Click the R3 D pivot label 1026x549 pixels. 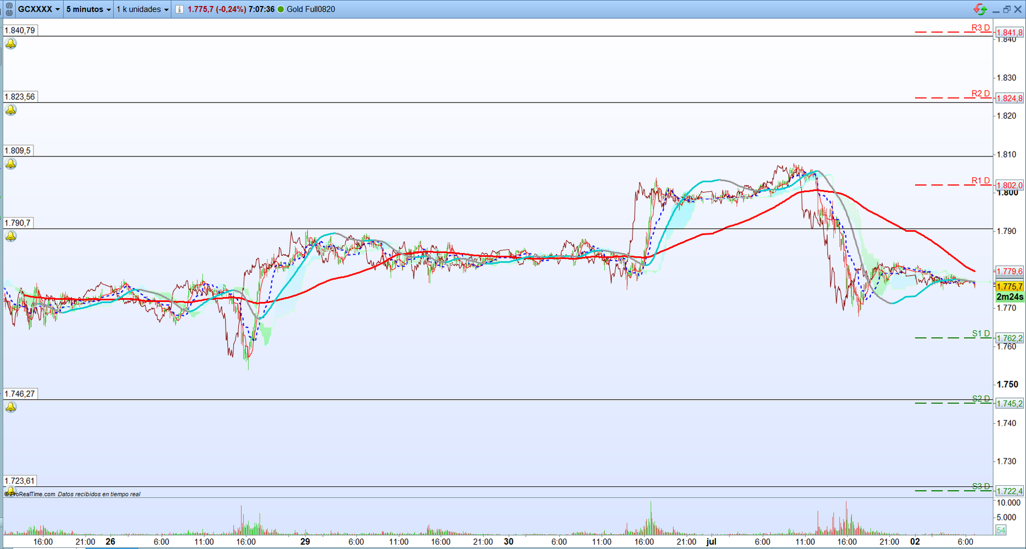click(980, 27)
